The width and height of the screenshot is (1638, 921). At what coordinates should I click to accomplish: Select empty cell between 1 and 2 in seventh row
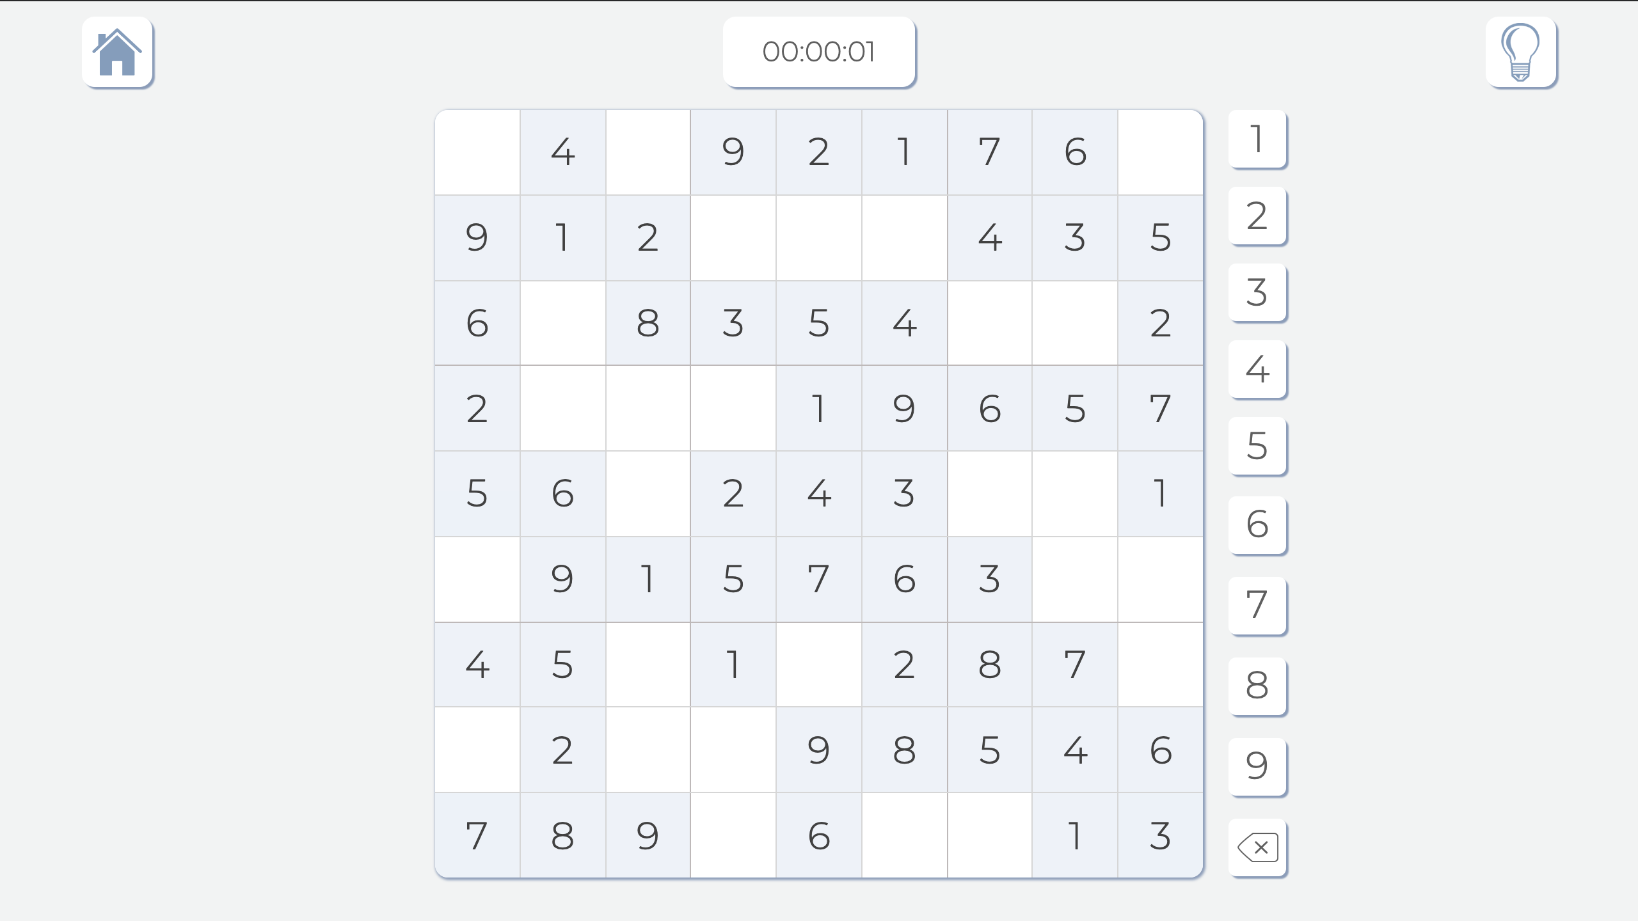pyautogui.click(x=819, y=665)
